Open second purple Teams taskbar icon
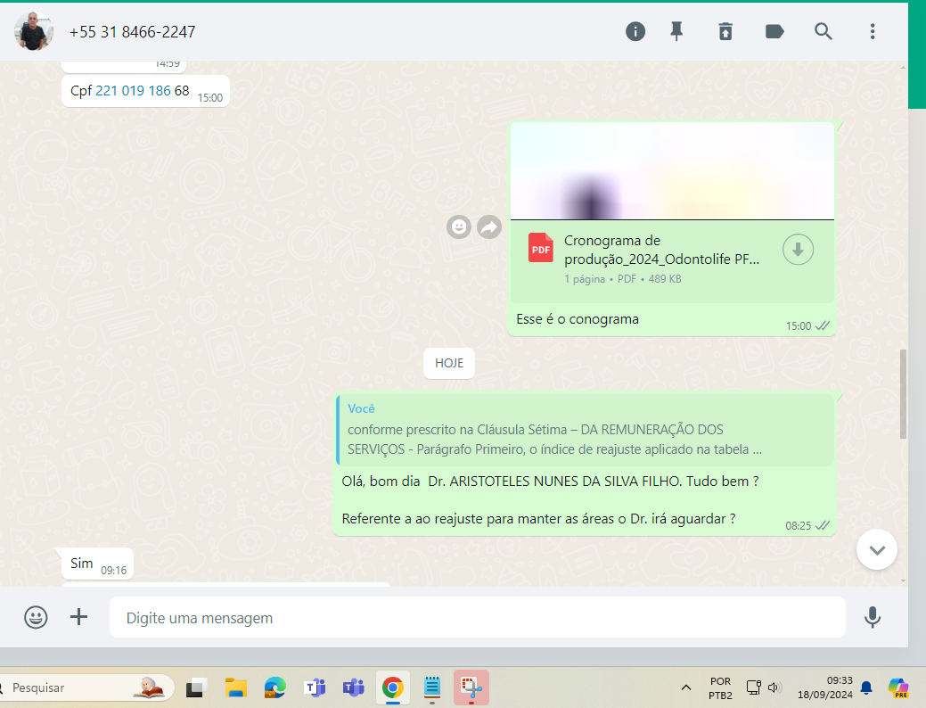This screenshot has width=926, height=708. click(354, 687)
